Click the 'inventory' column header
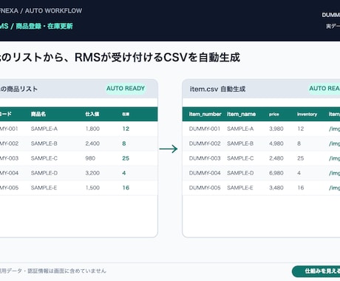340x281 pixels. 307,114
